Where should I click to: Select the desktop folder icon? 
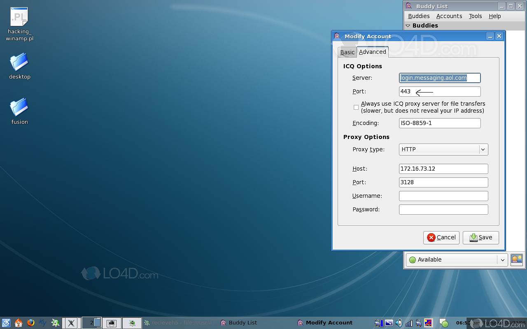(x=19, y=66)
